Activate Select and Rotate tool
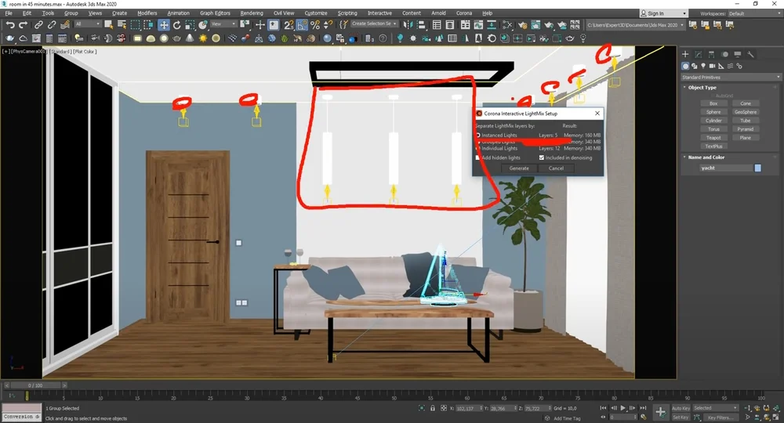Viewport: 784px width, 423px height. click(x=176, y=24)
